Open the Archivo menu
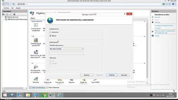This screenshot has width=178, height=100. pos(6,8)
